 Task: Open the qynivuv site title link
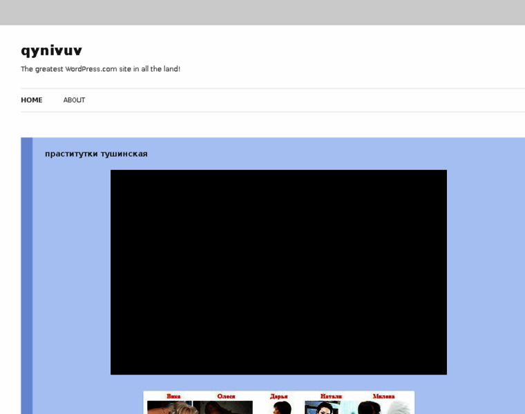coord(51,51)
